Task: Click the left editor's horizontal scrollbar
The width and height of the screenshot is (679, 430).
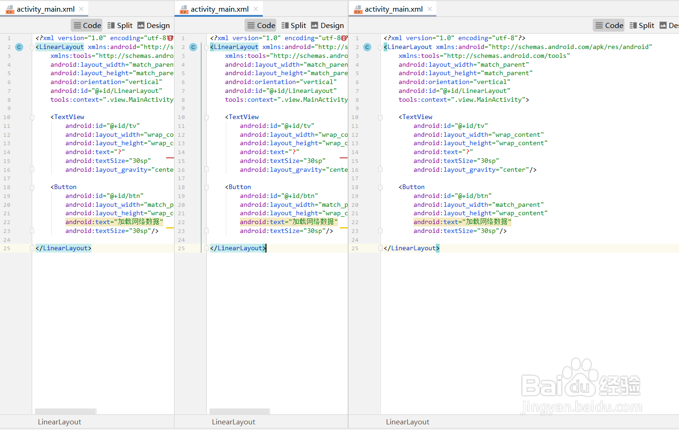Action: (x=66, y=411)
